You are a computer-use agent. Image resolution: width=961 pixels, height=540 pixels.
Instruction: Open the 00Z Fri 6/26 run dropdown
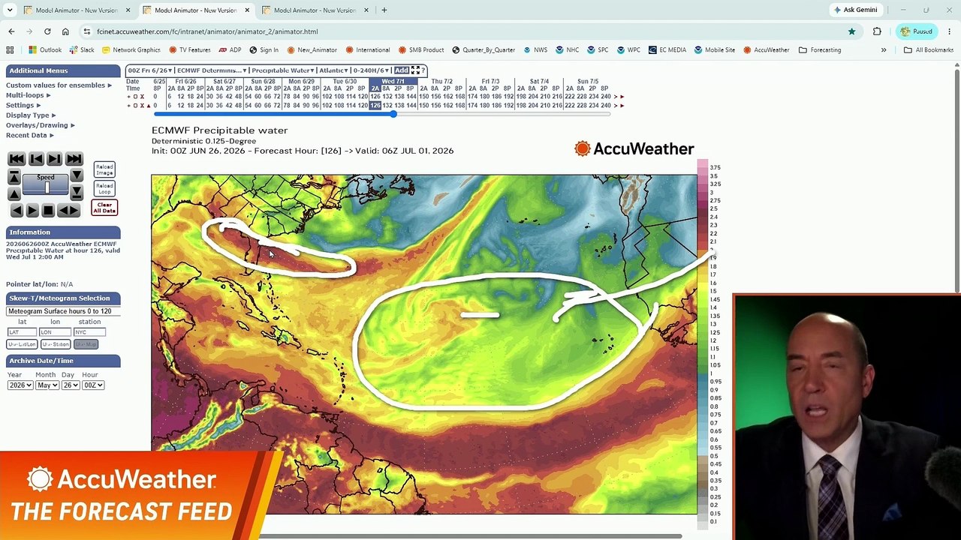coord(149,70)
